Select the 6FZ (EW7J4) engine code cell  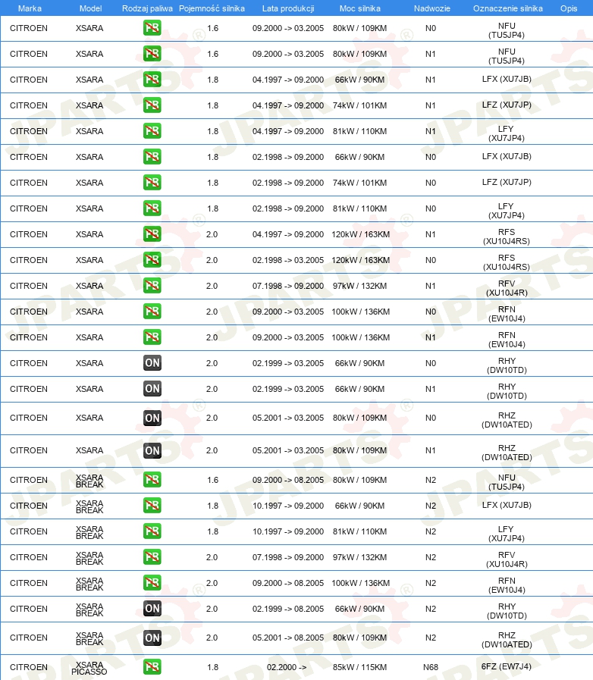pos(507,666)
